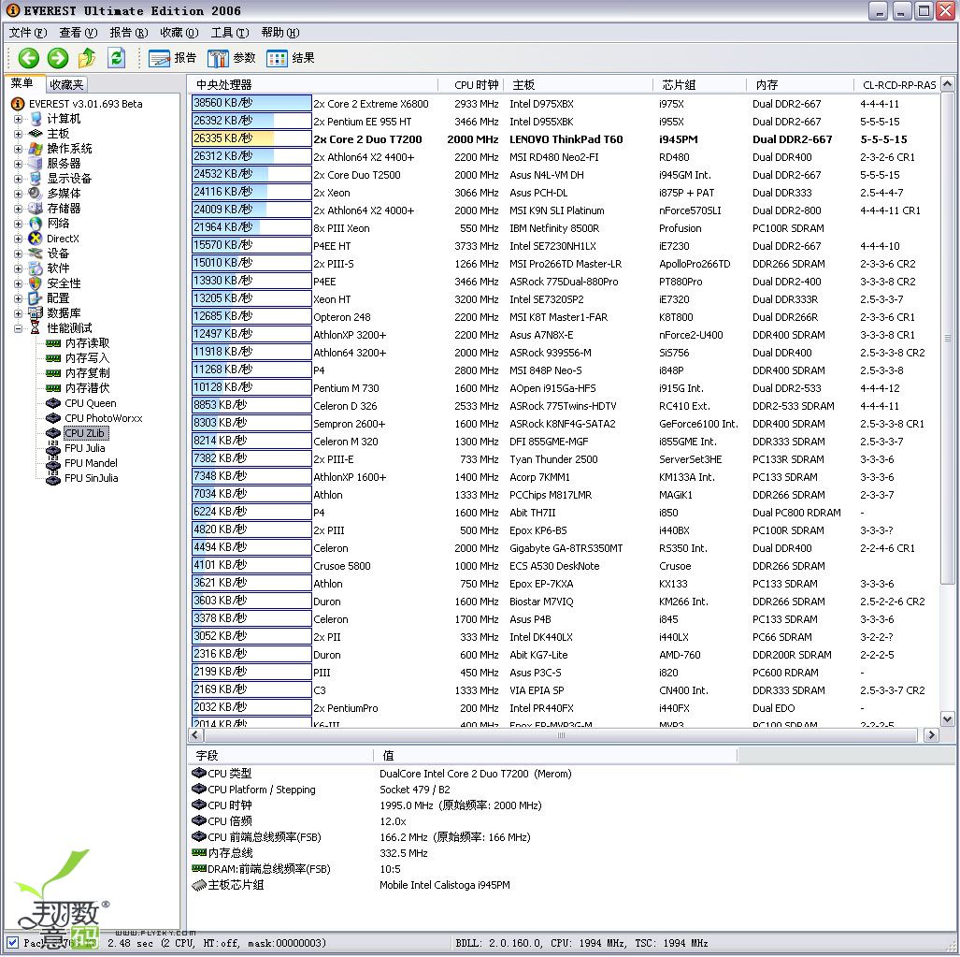Screen dimensions: 960x957
Task: Switch to the 菜单 menu tab
Action: click(22, 83)
